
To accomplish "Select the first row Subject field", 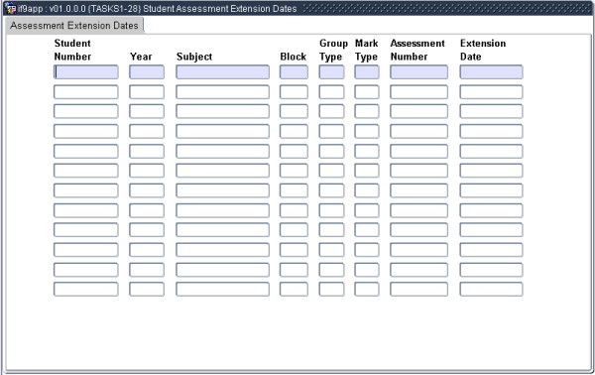I will (222, 71).
